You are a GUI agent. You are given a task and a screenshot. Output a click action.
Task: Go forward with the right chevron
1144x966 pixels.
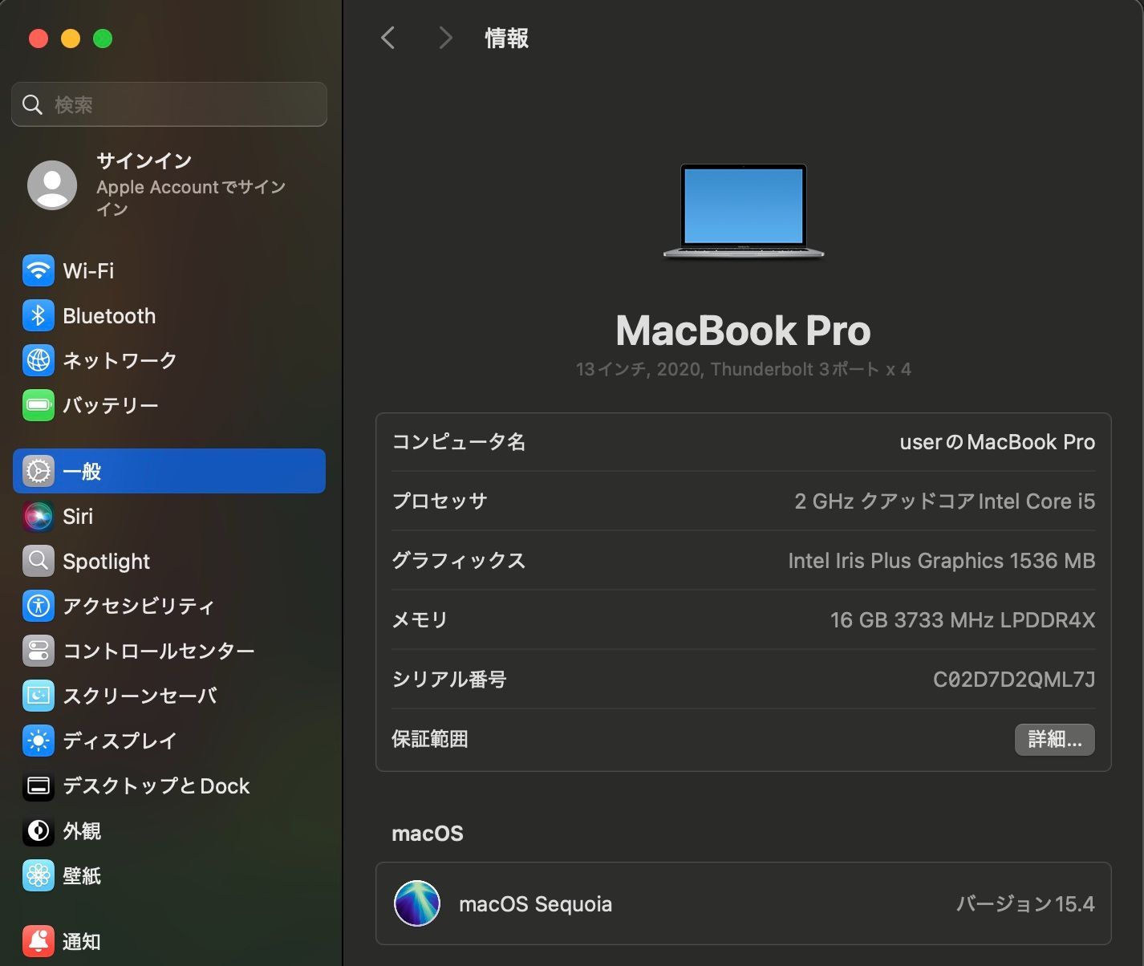pyautogui.click(x=446, y=38)
